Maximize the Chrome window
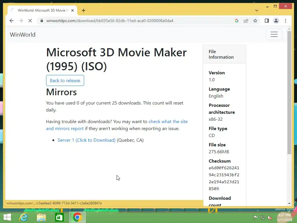The width and height of the screenshot is (297, 223). pos(275,6)
